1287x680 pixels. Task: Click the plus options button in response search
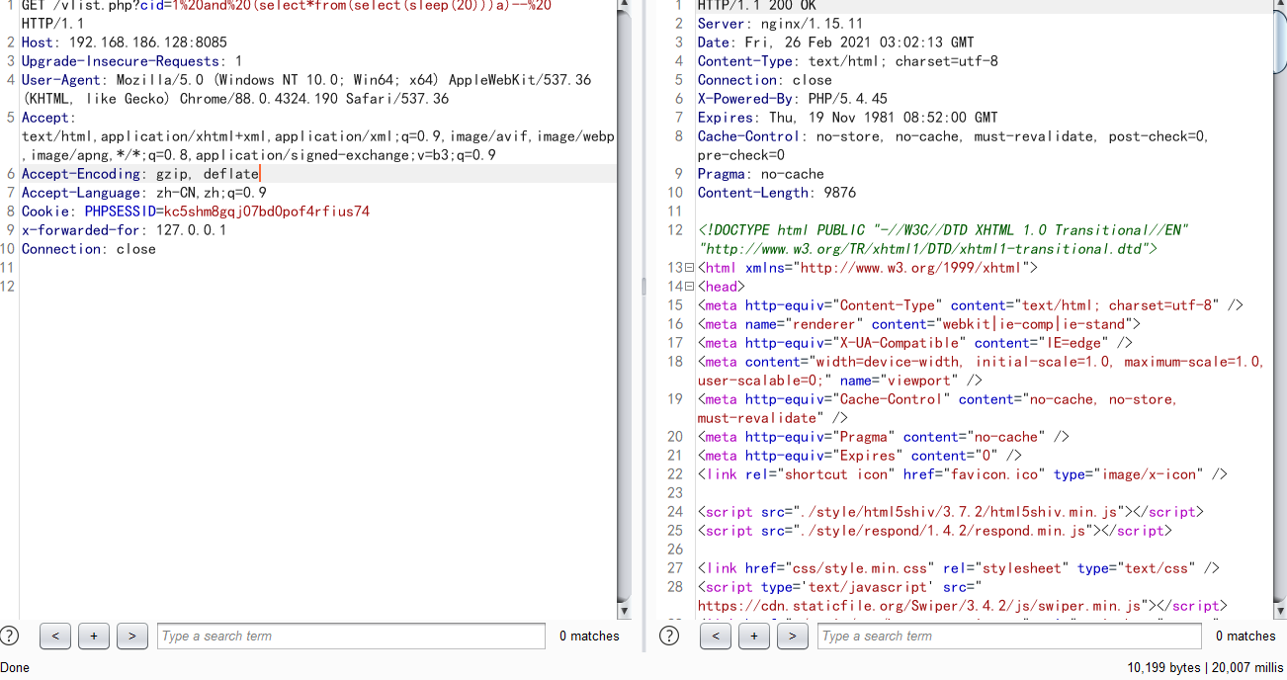(x=753, y=636)
